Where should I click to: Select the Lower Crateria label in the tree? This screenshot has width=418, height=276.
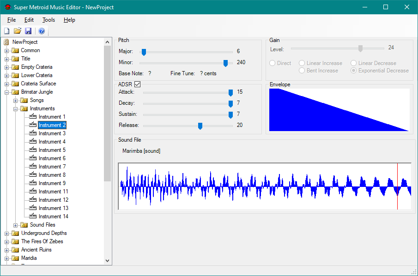coord(37,75)
